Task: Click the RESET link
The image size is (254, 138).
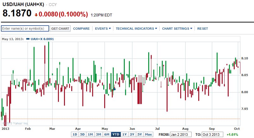Action: coord(202,29)
